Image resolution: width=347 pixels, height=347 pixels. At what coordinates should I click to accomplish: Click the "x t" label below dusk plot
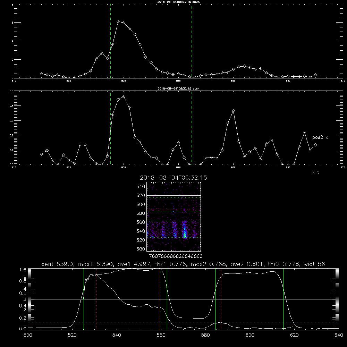pyautogui.click(x=315, y=172)
